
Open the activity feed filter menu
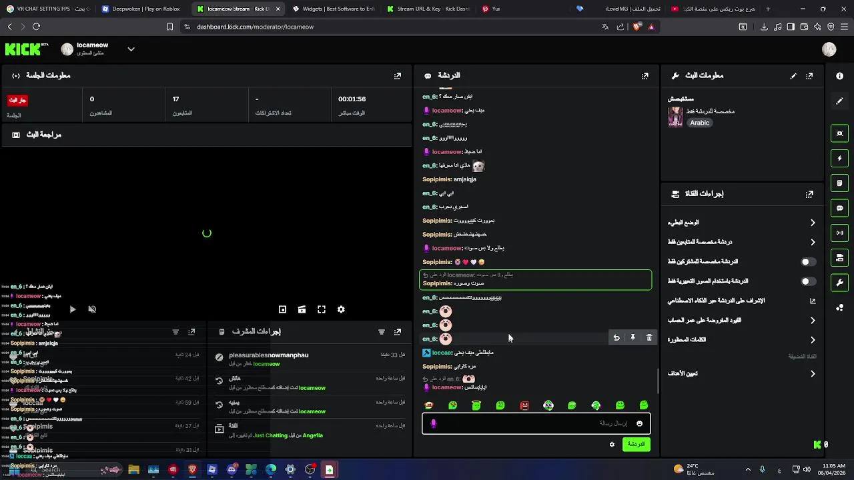175,332
